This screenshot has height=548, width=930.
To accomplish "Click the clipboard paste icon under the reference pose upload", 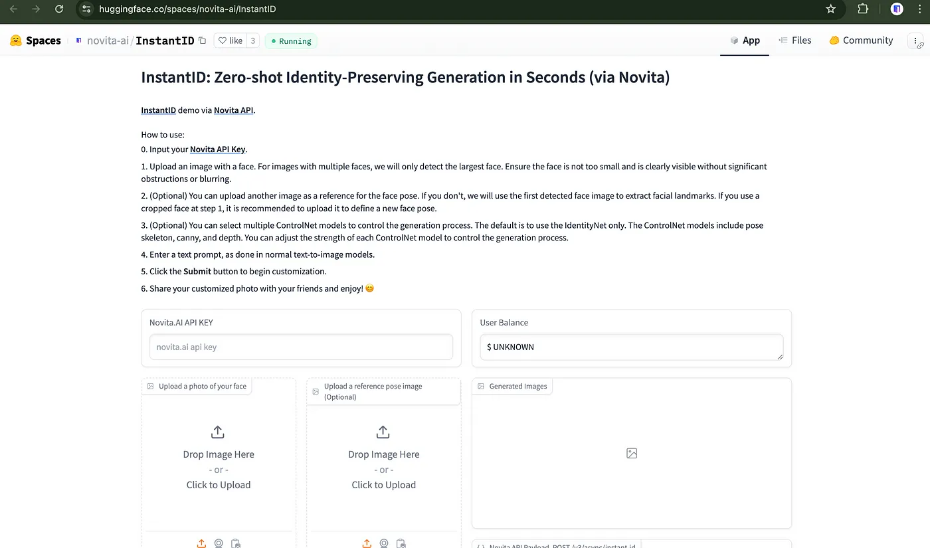I will click(x=401, y=543).
